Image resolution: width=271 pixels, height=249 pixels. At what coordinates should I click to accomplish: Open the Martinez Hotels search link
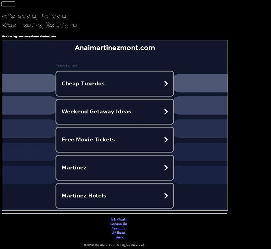point(115,196)
